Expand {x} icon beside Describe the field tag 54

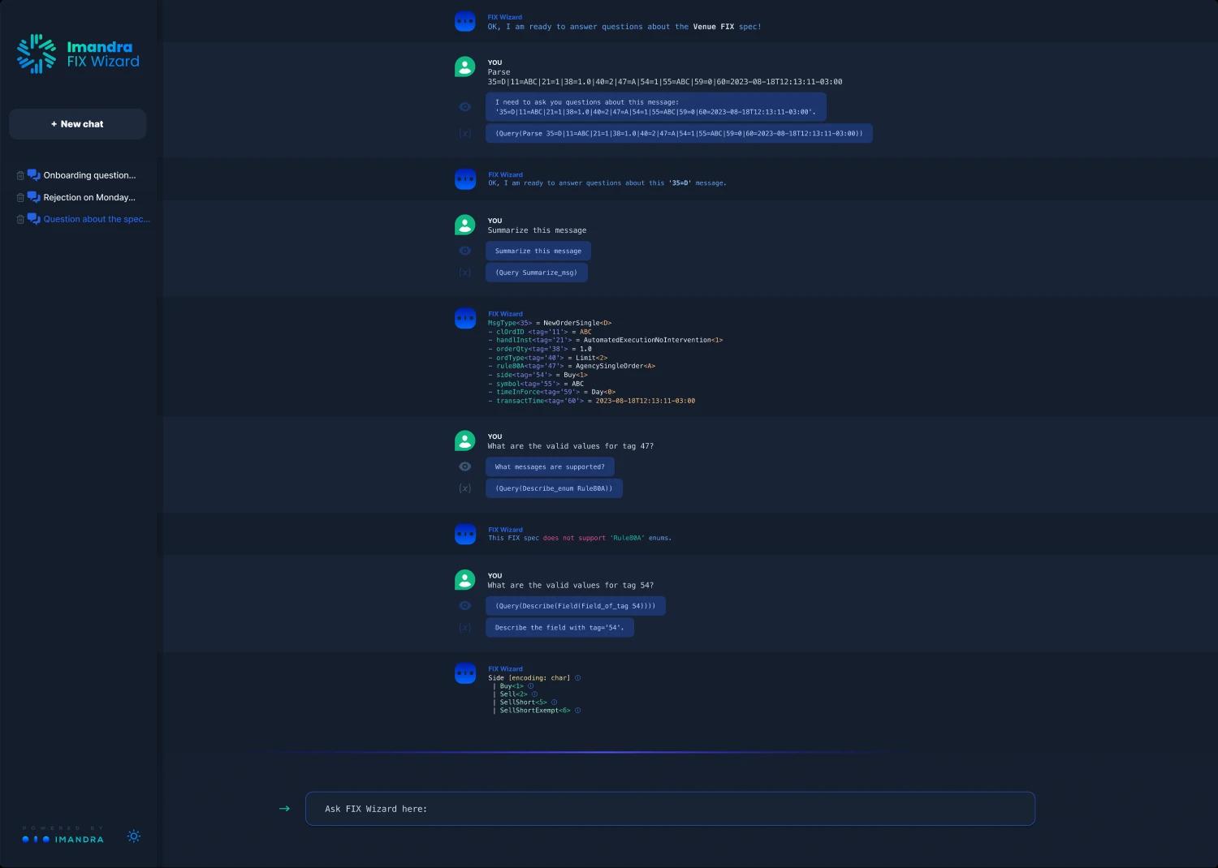pos(464,628)
